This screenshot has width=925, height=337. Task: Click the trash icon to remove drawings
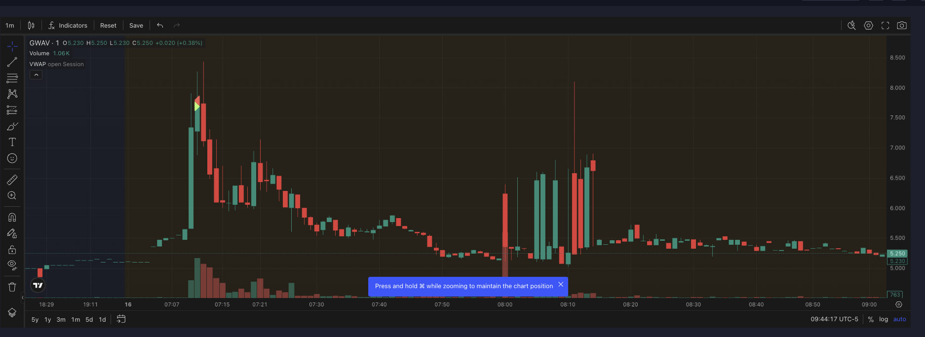12,287
